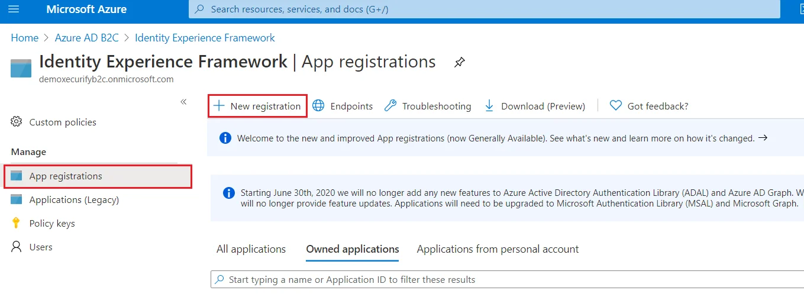The width and height of the screenshot is (804, 300).
Task: Focus the filter by name or Application ID box
Action: pos(507,279)
